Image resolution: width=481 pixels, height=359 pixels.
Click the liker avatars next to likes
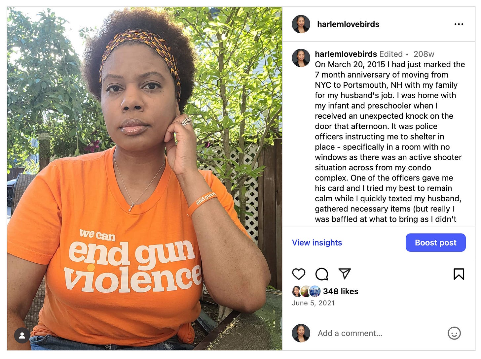click(306, 291)
